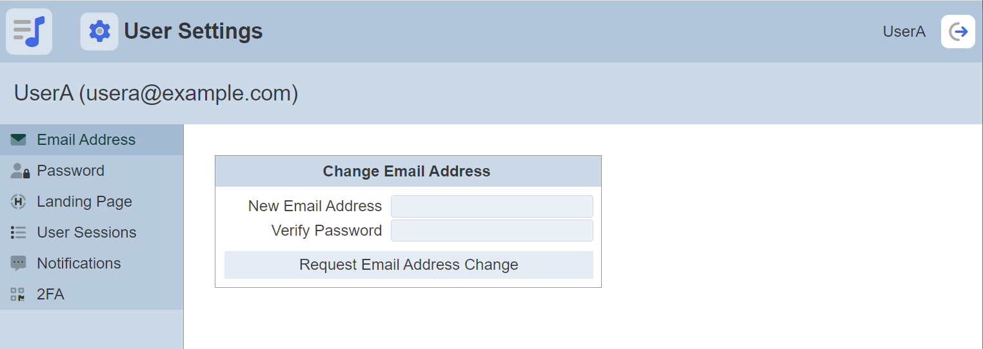This screenshot has height=349, width=983.
Task: Switch to Notifications settings
Action: (79, 263)
